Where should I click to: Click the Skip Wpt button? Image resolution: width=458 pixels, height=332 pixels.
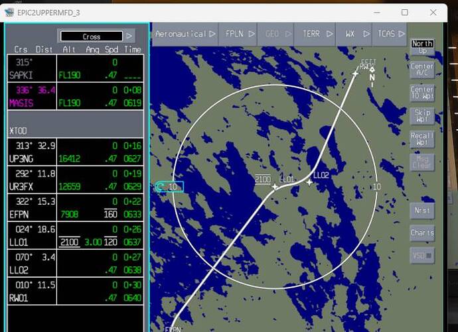(422, 116)
